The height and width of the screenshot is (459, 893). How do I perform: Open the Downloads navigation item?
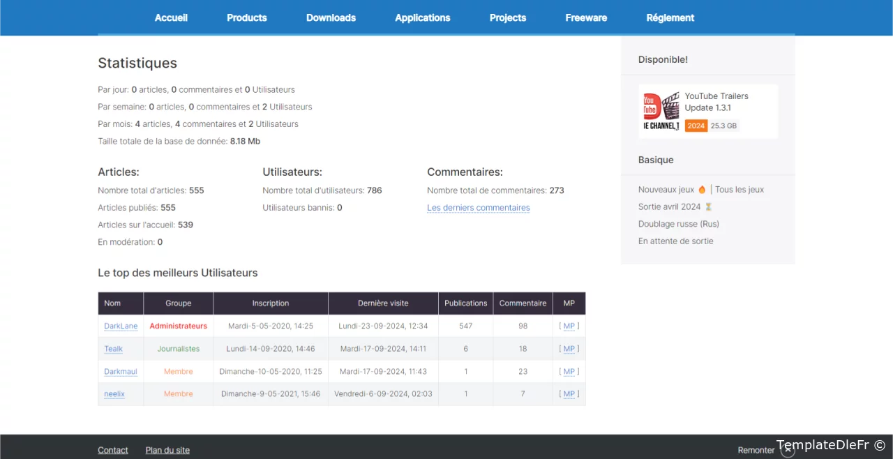331,17
